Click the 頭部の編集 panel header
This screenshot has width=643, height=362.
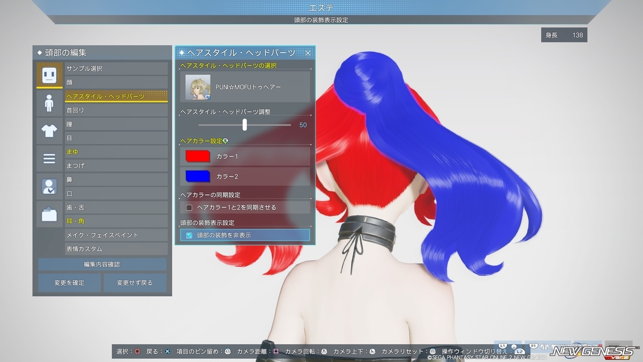point(102,53)
